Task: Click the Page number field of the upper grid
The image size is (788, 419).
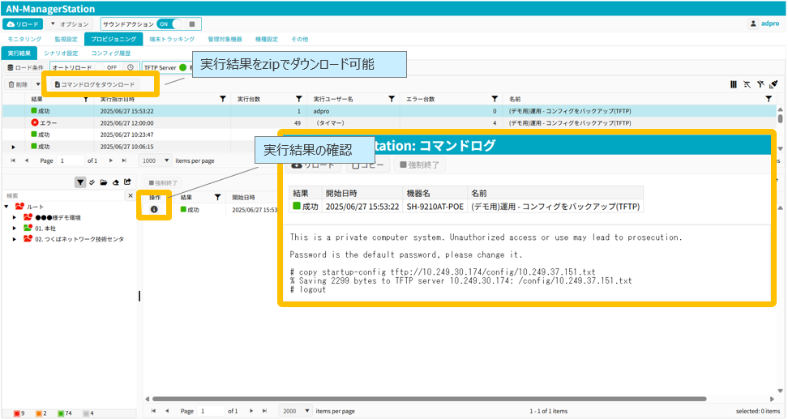Action: (71, 160)
